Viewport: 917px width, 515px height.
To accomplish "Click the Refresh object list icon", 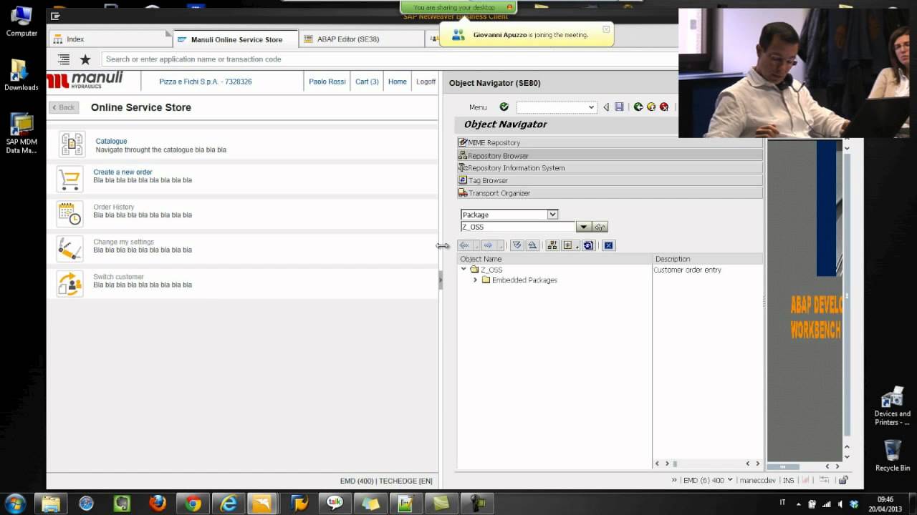I will click(588, 245).
